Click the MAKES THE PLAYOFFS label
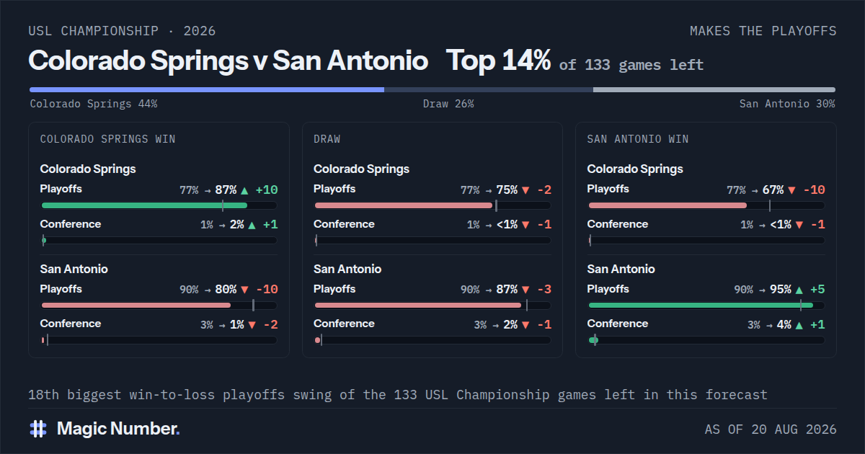The height and width of the screenshot is (454, 865). pos(763,31)
